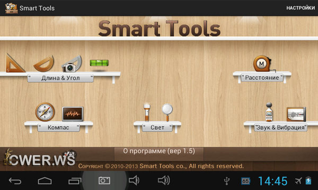Click the Smart Tools toolbox app icon
This screenshot has width=318, height=190.
pos(11,8)
